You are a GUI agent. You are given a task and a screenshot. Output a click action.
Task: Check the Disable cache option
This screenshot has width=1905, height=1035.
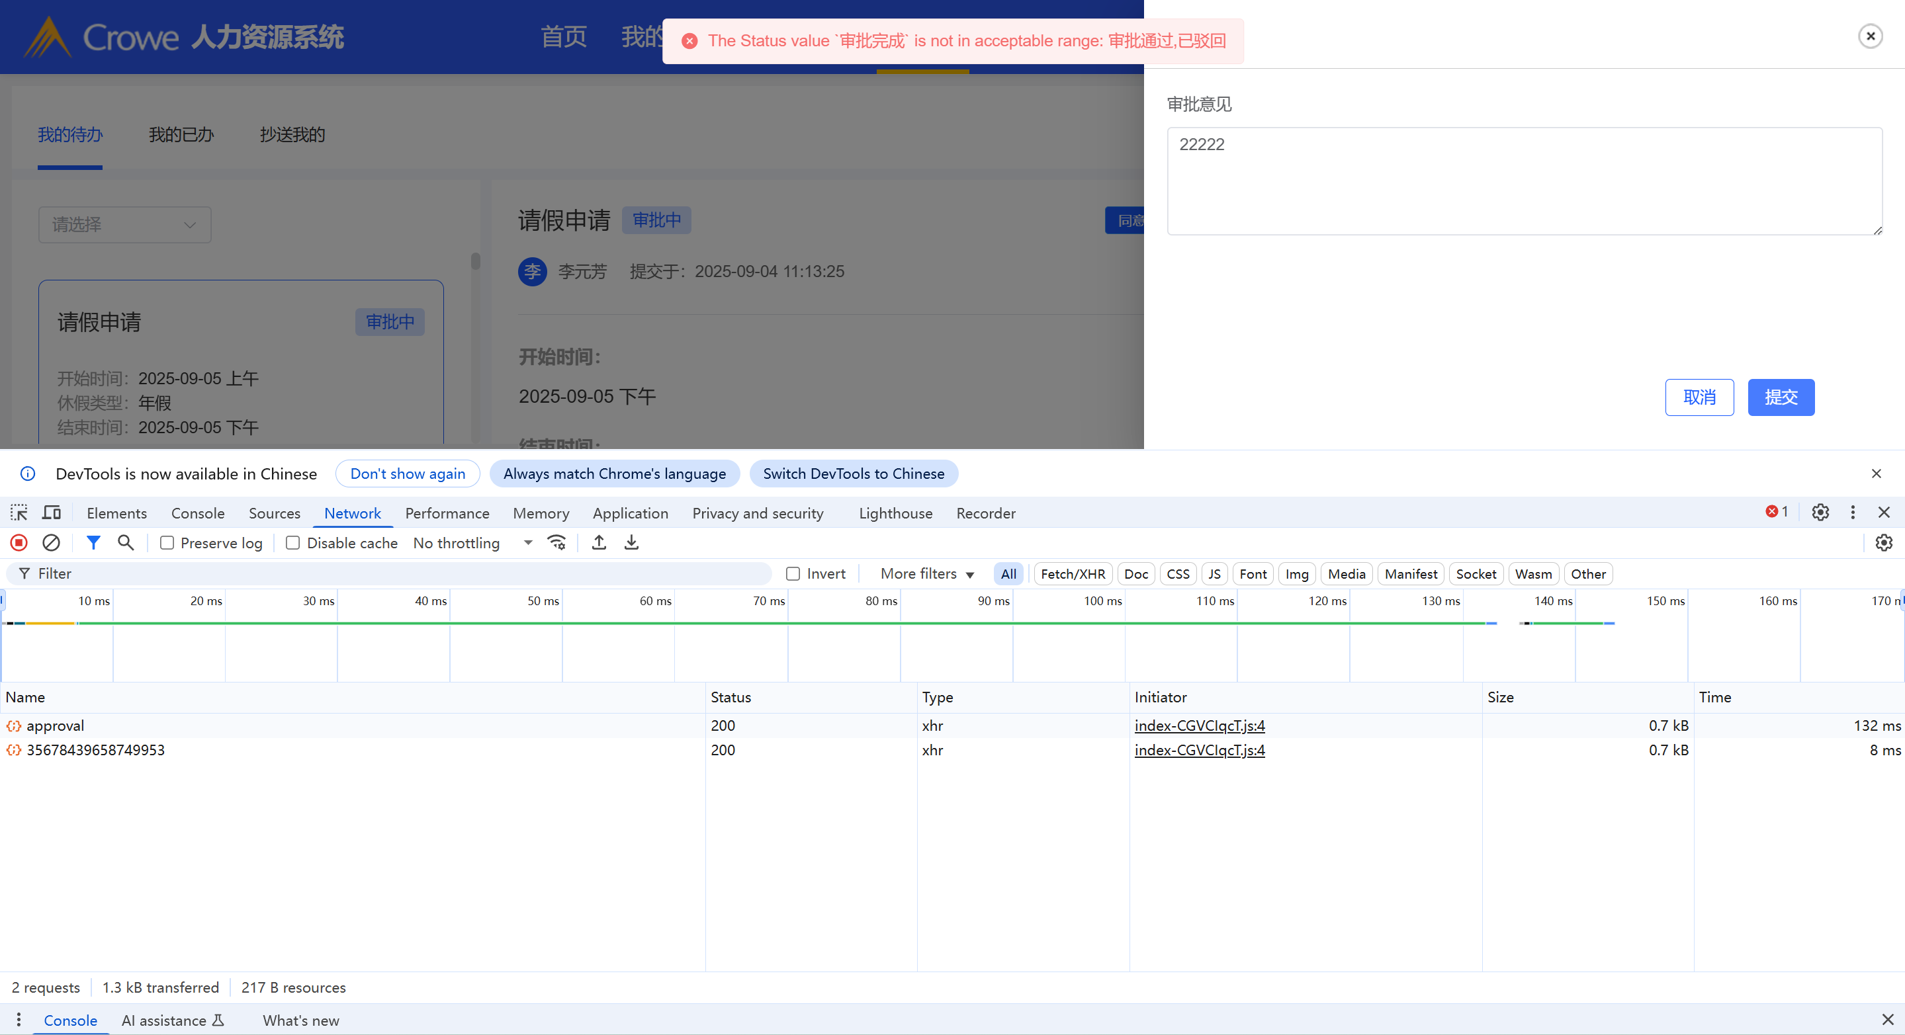(293, 543)
